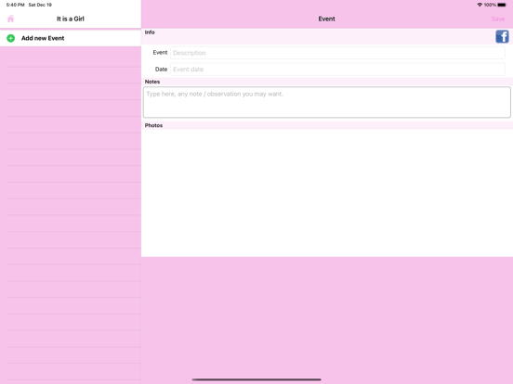Check the Wi-Fi status icon
This screenshot has height=384, width=513.
pos(480,5)
